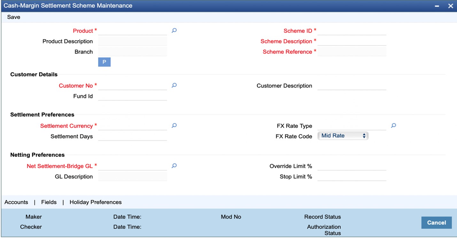
Task: Focus the Override Limit % input field
Action: 352,166
